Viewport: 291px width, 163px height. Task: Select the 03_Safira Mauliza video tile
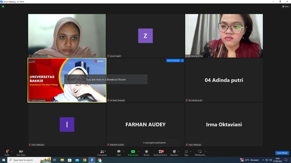pyautogui.click(x=67, y=36)
